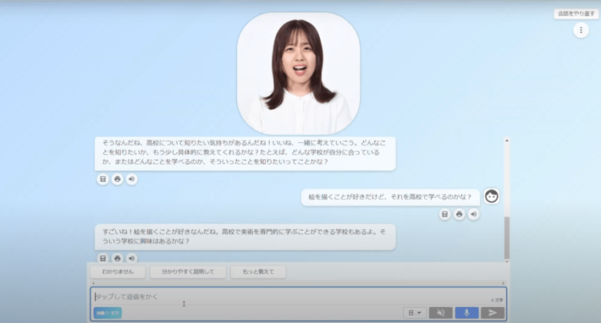This screenshot has width=601, height=323.
Task: Play audio of the user's drawing question
Action: point(473,214)
